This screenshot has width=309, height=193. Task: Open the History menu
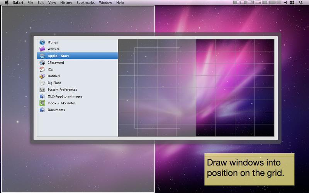pos(66,3)
